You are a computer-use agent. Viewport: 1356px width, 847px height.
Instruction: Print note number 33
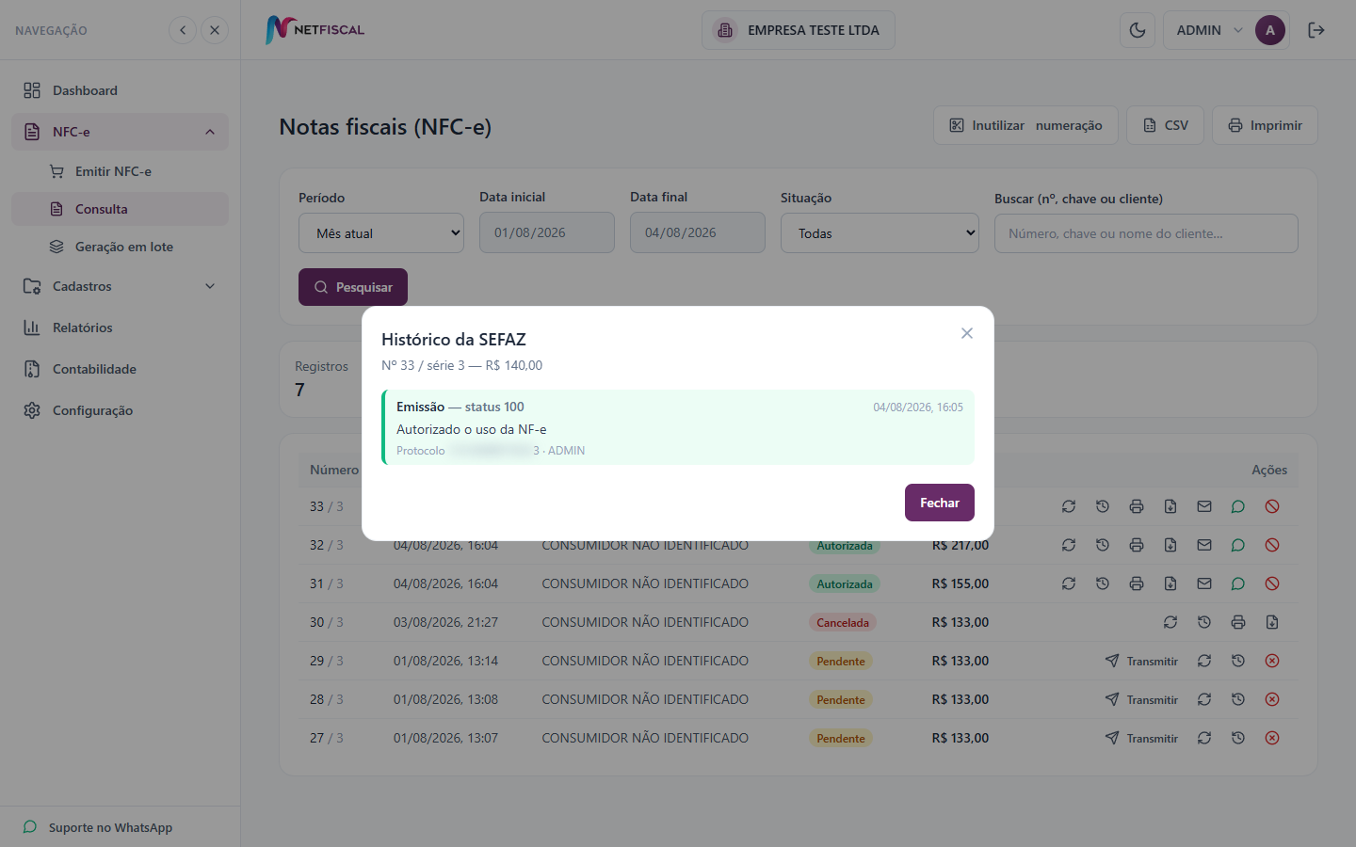pos(1137,506)
